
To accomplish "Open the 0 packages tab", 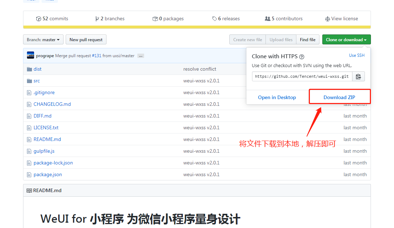I will click(168, 18).
